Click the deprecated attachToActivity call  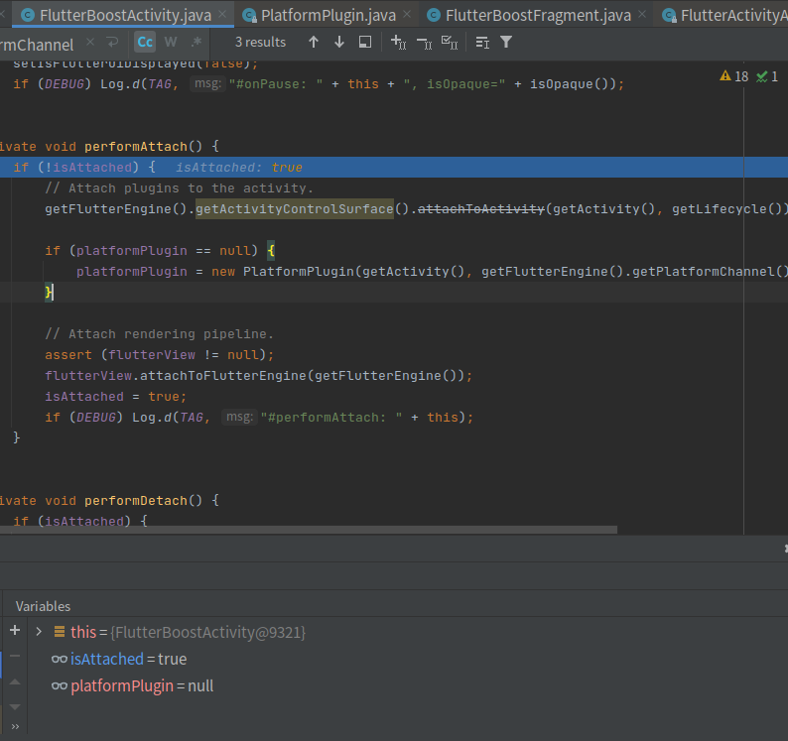(x=481, y=209)
